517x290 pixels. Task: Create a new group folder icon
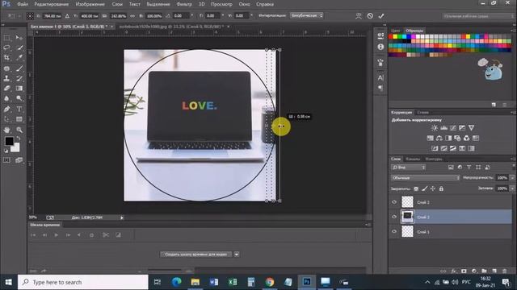pyautogui.click(x=484, y=271)
